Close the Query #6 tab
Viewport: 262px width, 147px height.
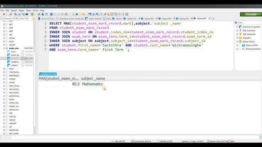pyautogui.click(x=209, y=18)
